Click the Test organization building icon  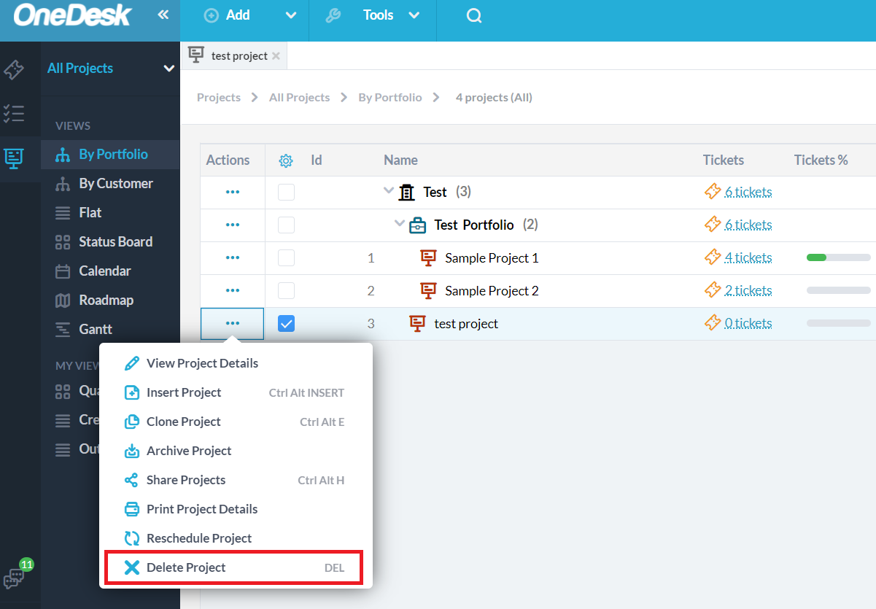[x=407, y=193]
